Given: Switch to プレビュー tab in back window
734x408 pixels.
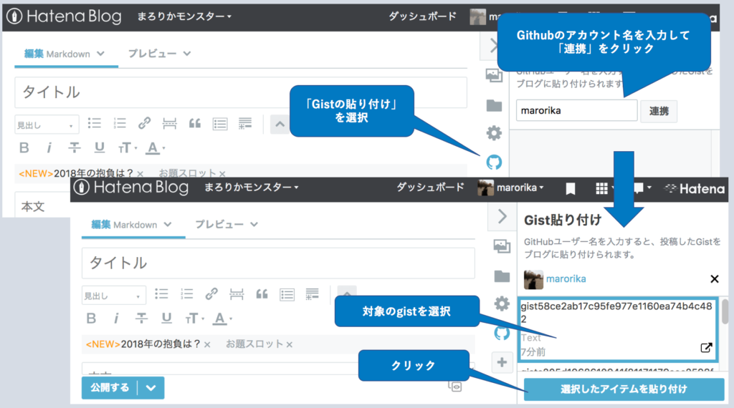Looking at the screenshot, I should pyautogui.click(x=159, y=54).
